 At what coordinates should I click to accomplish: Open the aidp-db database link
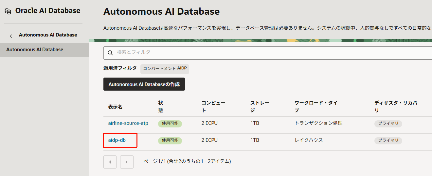click(x=117, y=140)
